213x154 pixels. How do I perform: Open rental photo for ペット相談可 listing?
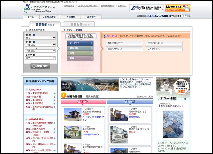click(73, 114)
